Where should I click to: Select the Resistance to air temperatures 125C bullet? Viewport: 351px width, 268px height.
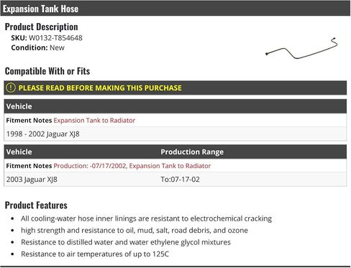[95, 254]
